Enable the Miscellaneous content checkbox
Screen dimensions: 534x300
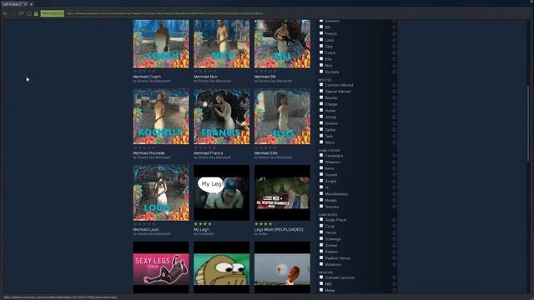(x=321, y=194)
